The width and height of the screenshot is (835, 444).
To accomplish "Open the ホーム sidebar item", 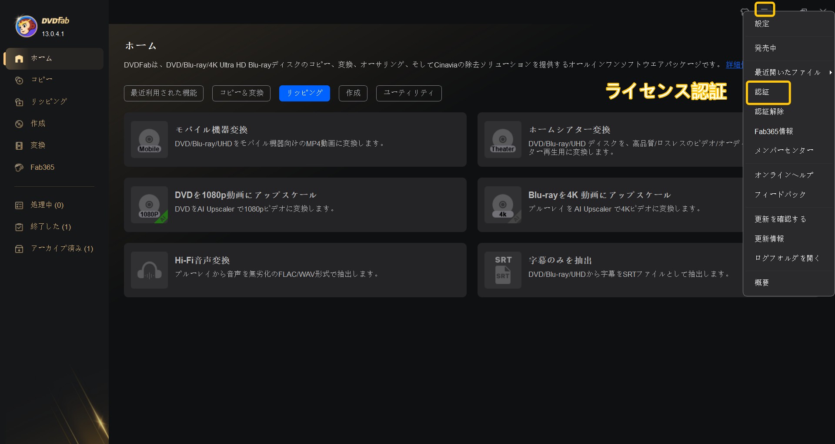I will (x=54, y=59).
